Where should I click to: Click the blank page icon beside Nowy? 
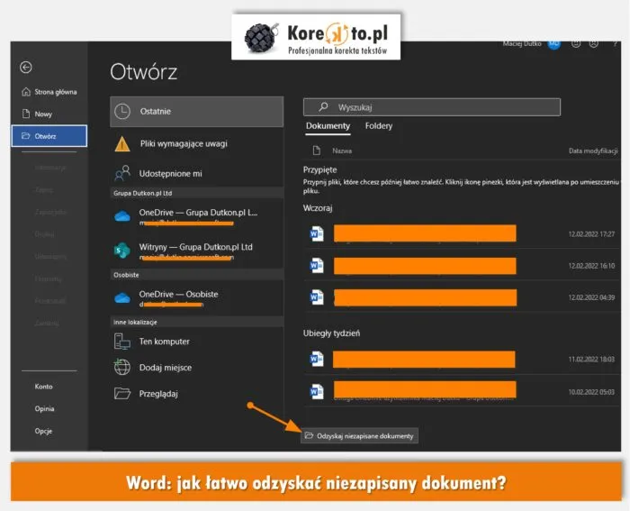click(26, 114)
